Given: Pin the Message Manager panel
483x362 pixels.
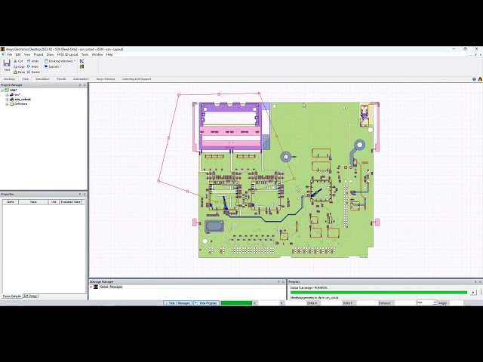Looking at the screenshot, I should coord(278,282).
